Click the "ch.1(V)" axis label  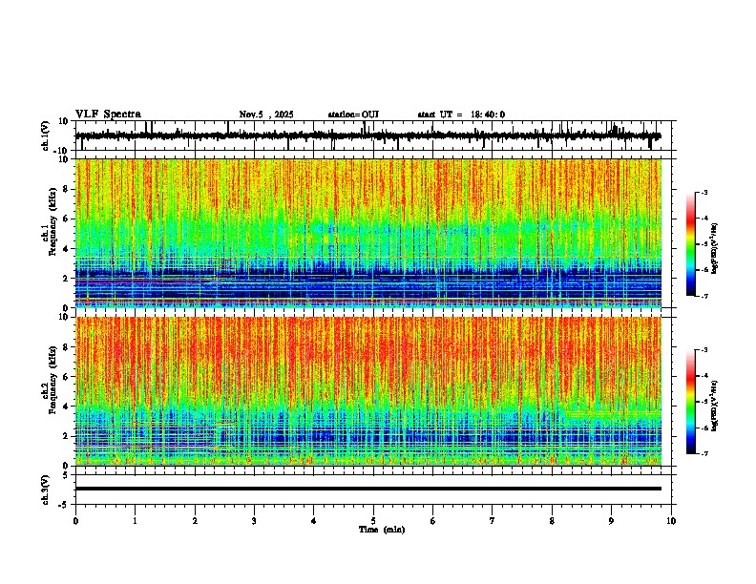tap(46, 136)
